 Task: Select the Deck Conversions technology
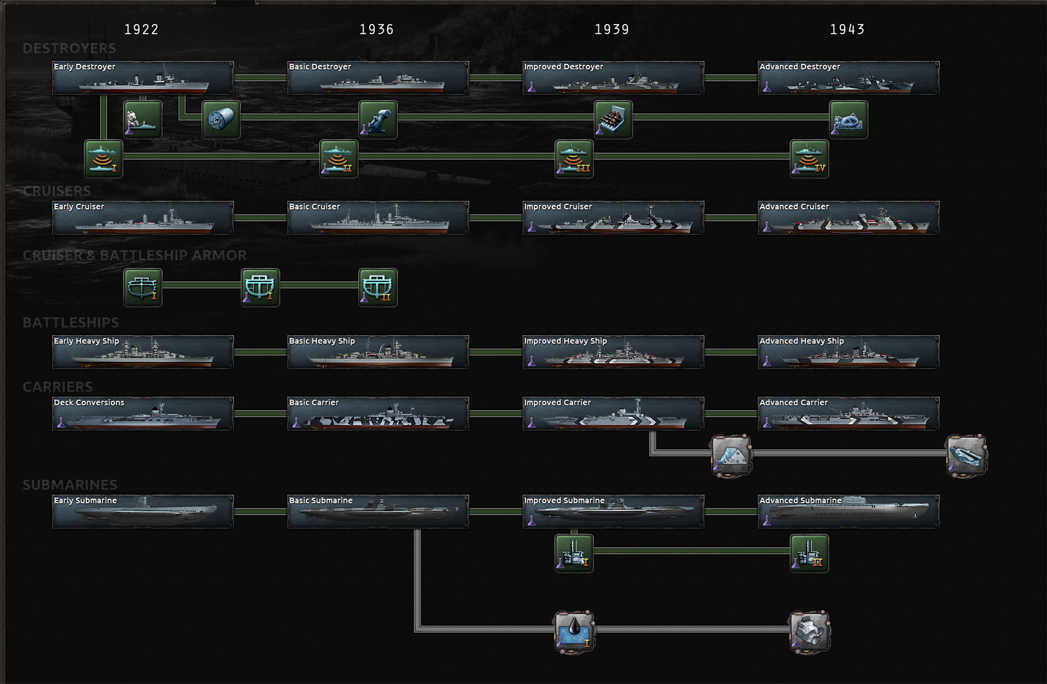[x=143, y=414]
